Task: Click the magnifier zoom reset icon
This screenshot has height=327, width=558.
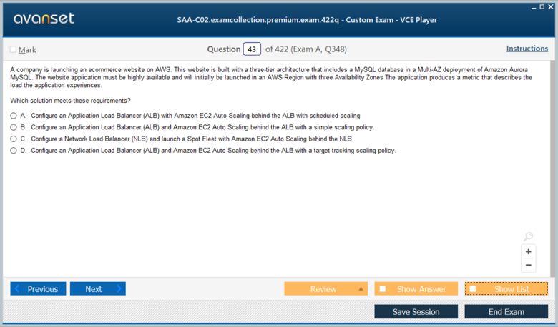Action: (528, 237)
